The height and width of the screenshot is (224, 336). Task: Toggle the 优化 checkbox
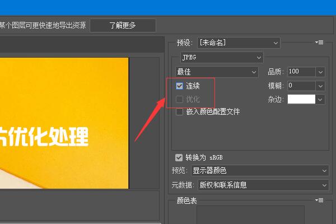tap(179, 99)
